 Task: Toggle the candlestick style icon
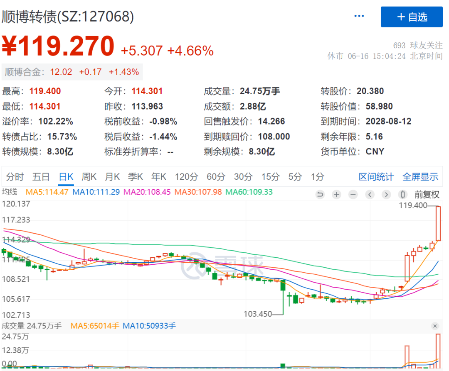[402, 195]
